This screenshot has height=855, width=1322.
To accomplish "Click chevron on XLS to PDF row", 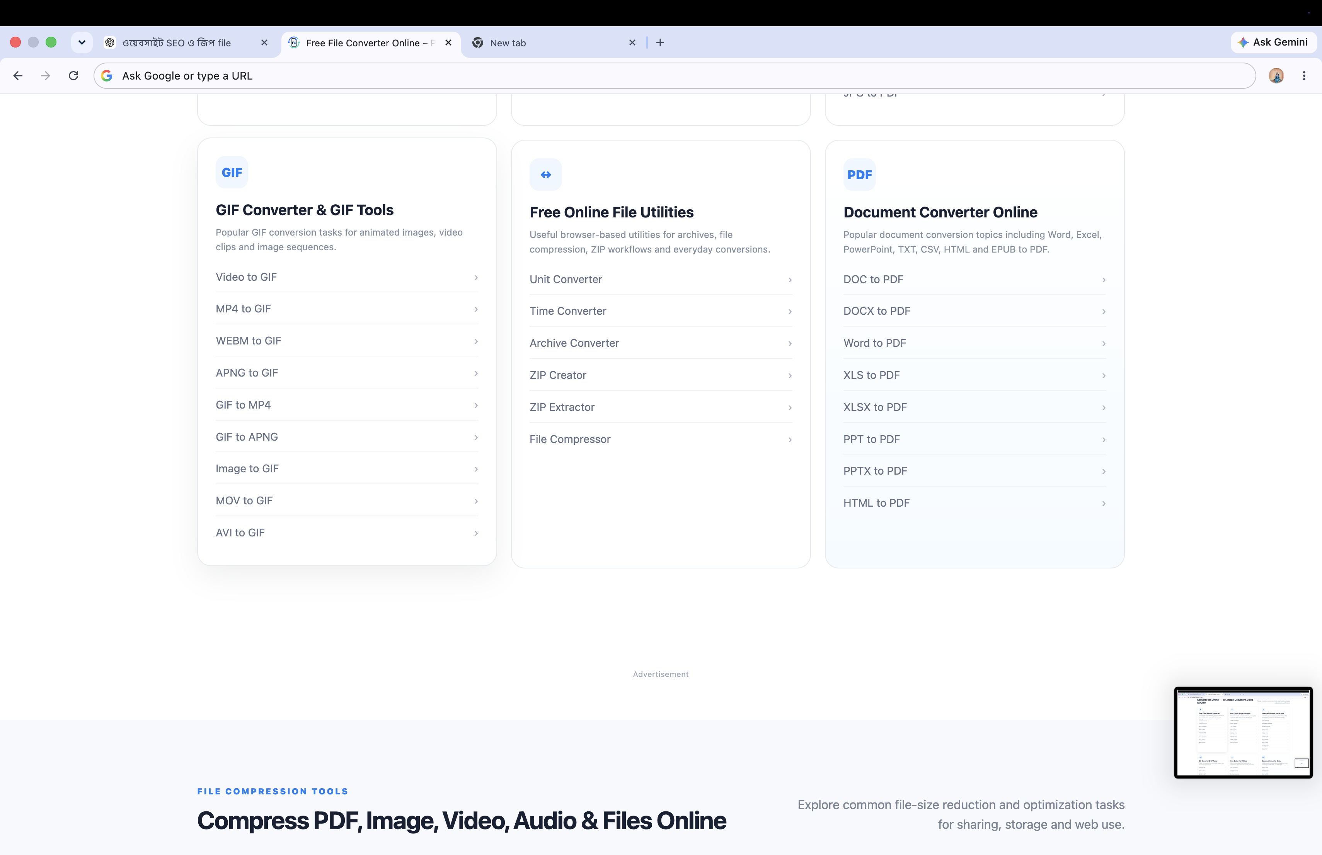I will pos(1104,376).
